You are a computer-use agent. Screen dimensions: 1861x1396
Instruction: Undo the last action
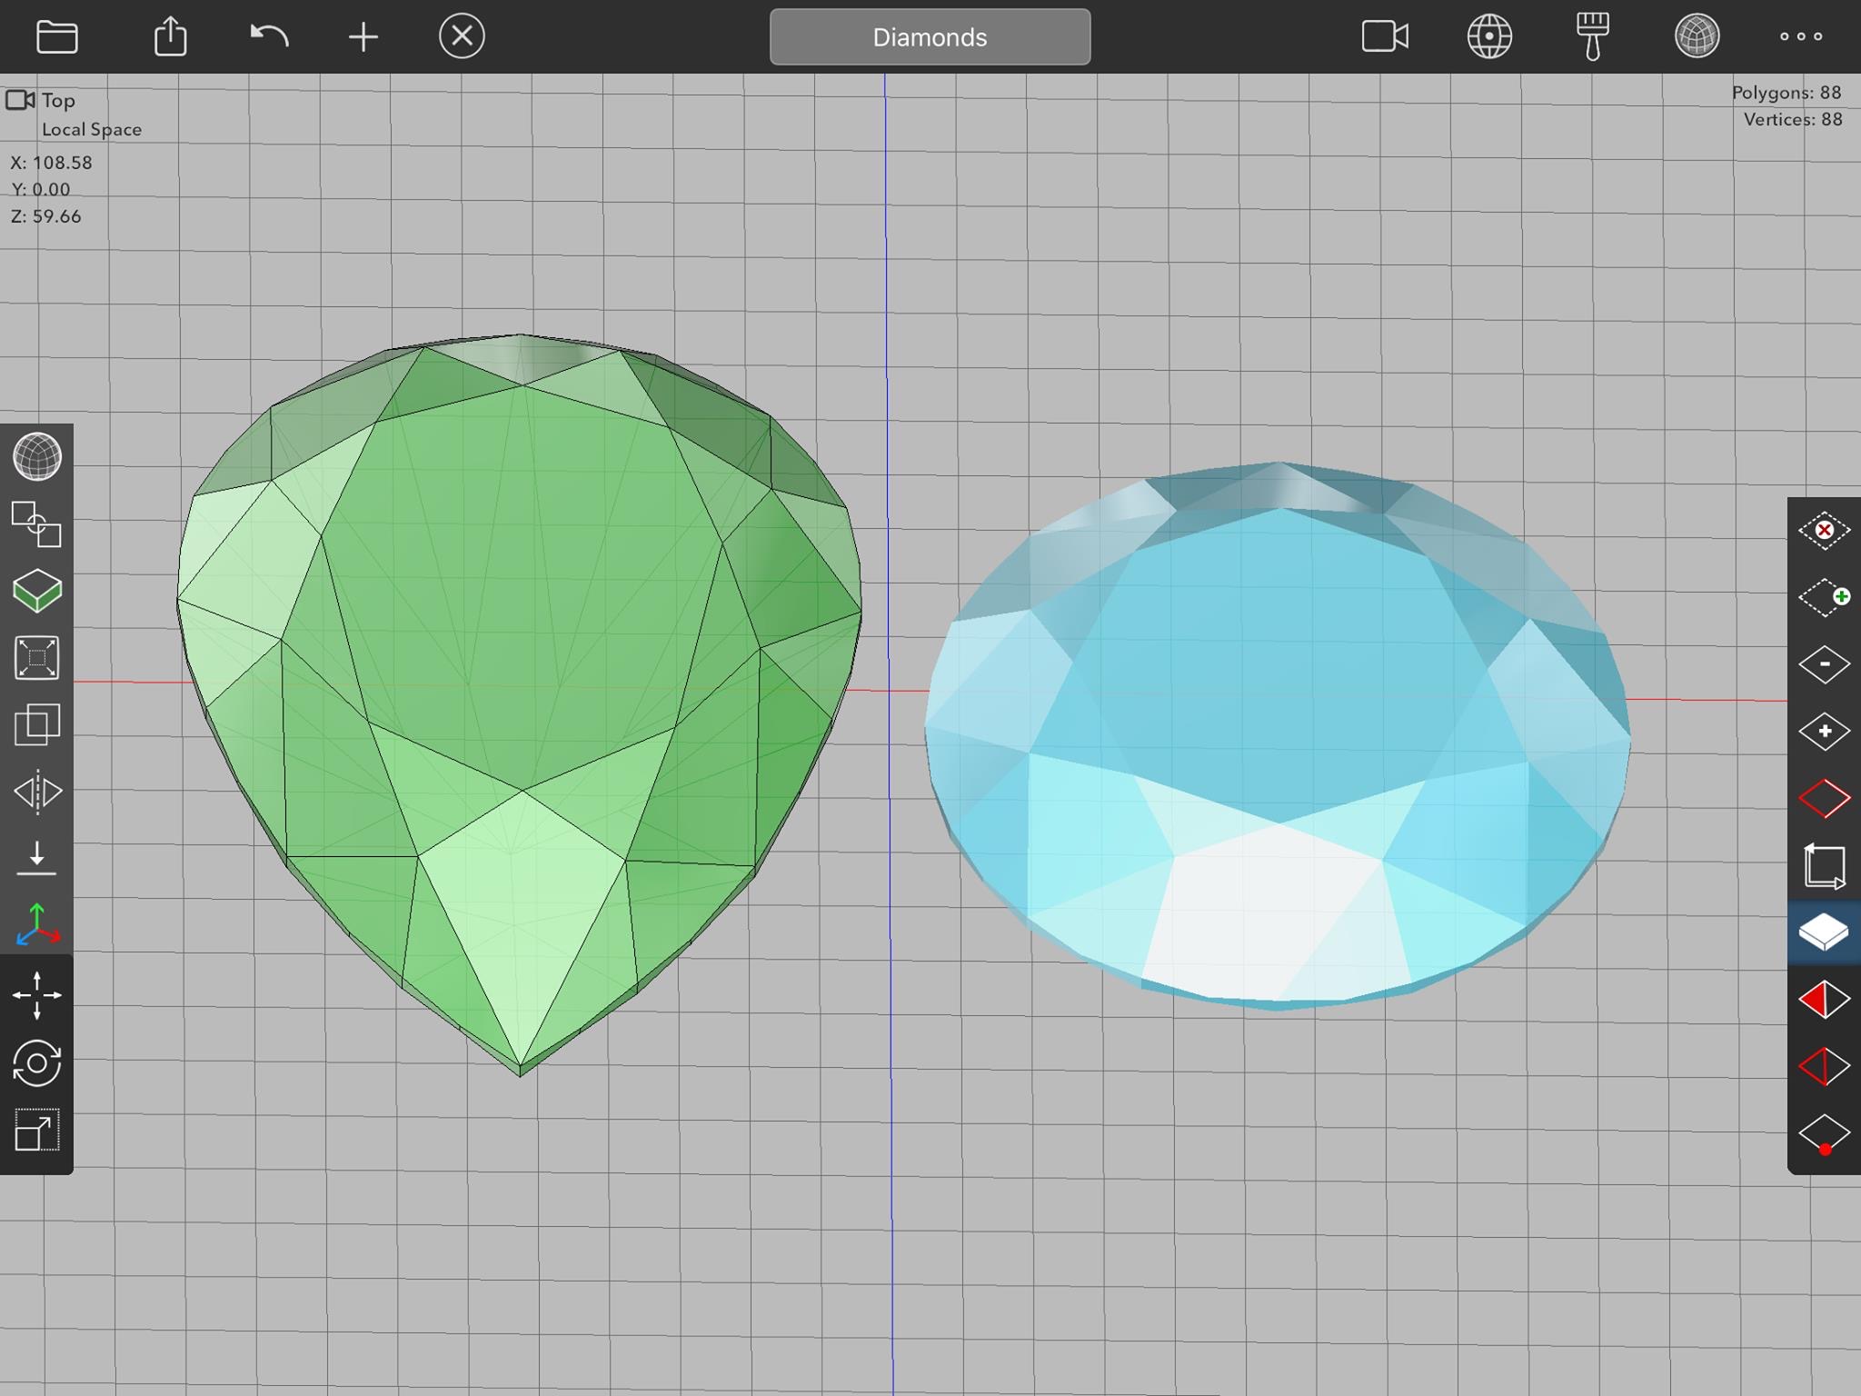point(269,37)
